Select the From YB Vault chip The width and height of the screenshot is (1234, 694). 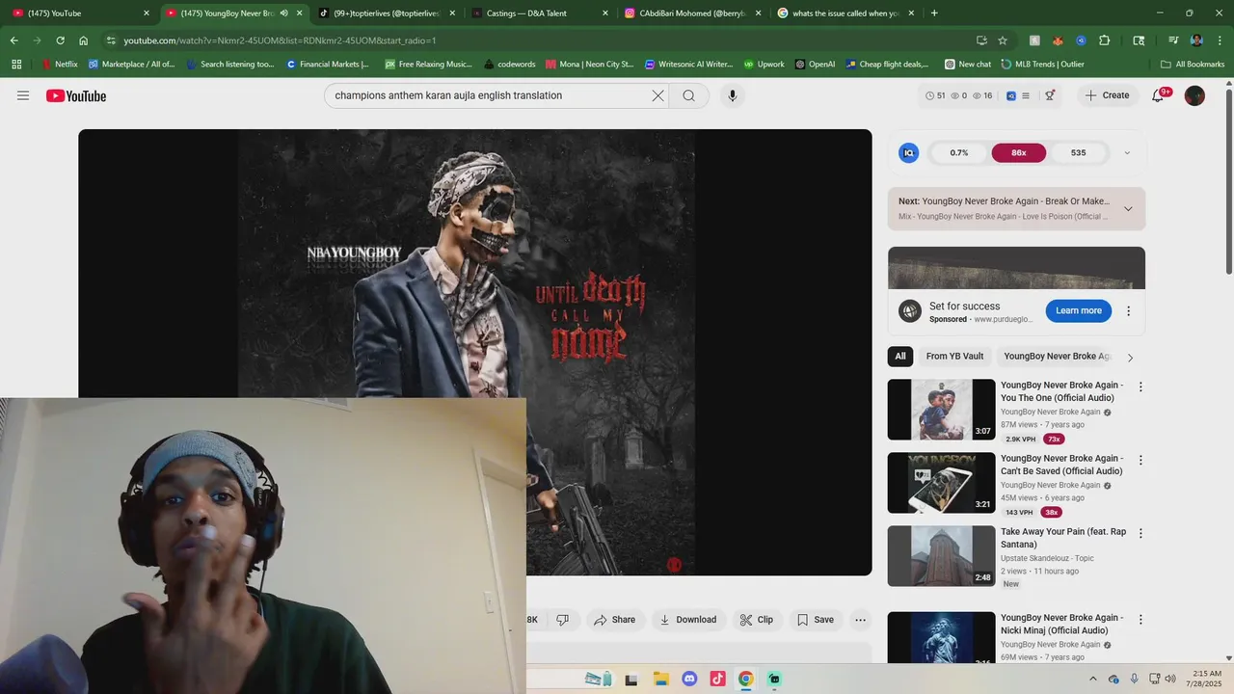click(x=954, y=356)
